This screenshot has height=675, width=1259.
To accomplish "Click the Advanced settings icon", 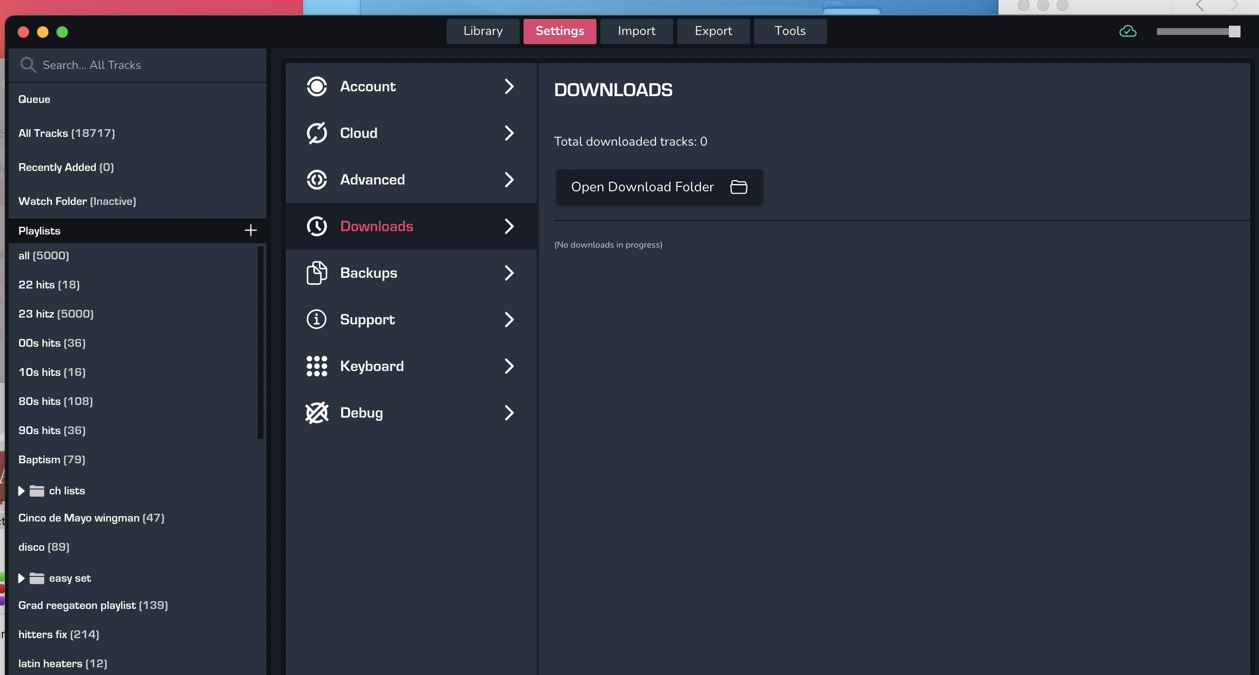I will click(x=317, y=180).
